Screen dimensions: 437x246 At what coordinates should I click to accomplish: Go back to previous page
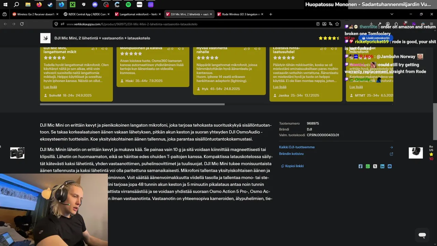[5, 24]
